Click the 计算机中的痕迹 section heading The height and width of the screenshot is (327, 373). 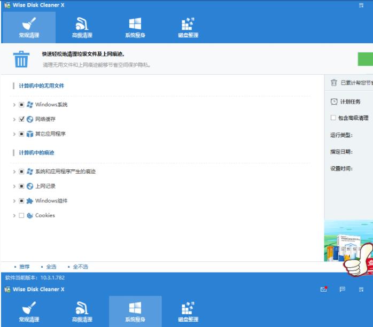click(36, 153)
